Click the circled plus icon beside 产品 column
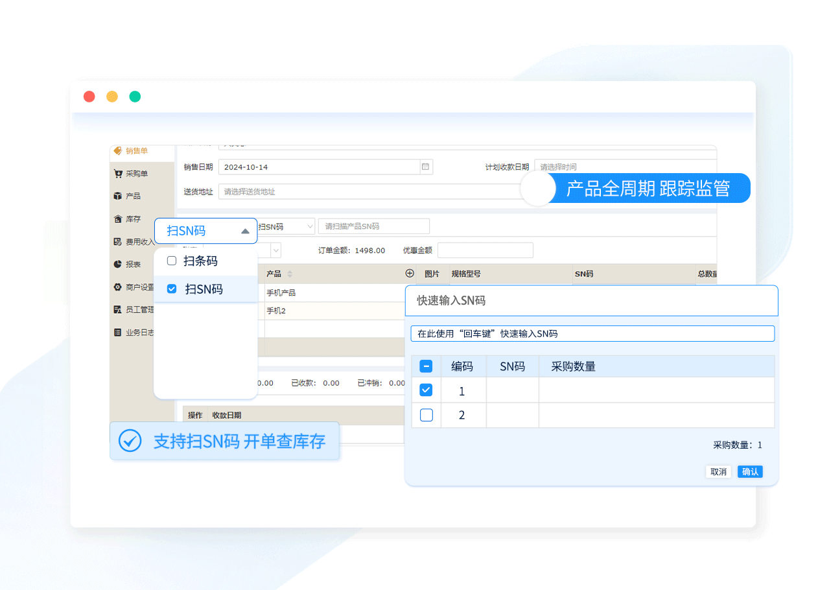 tap(409, 274)
